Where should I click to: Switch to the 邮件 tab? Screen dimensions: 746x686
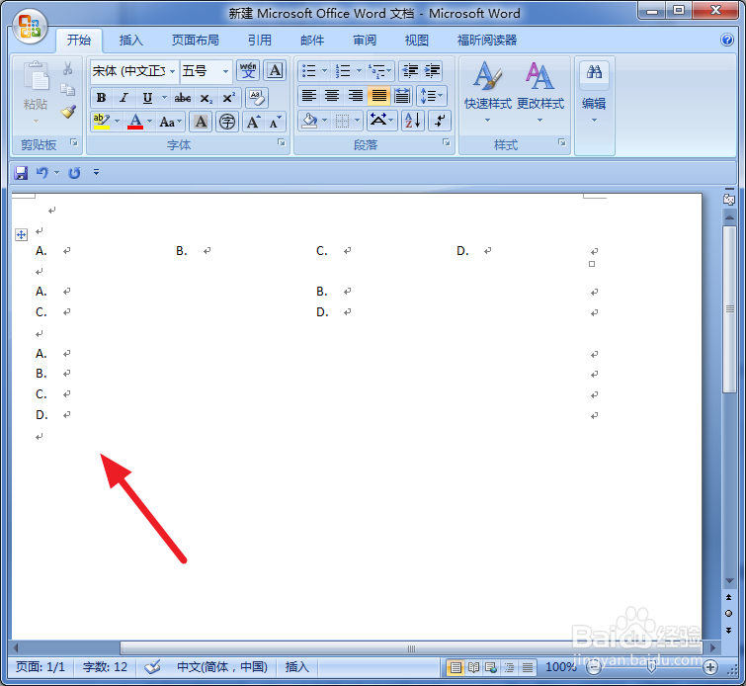(x=312, y=41)
